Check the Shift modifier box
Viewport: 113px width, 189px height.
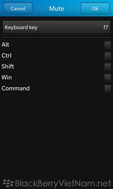pyautogui.click(x=108, y=66)
